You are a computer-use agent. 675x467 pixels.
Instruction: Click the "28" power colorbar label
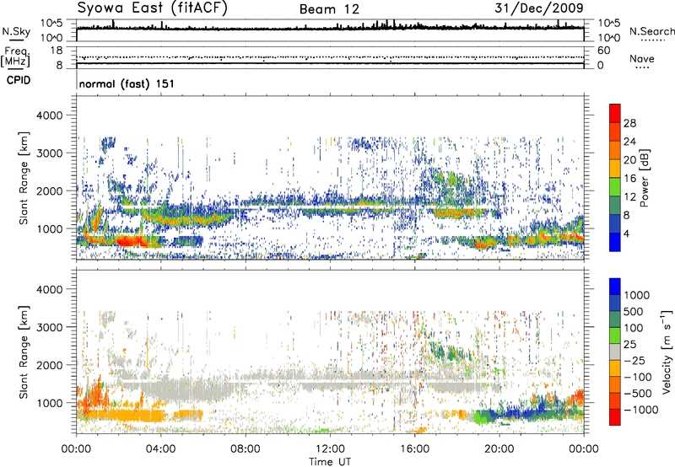pyautogui.click(x=629, y=123)
